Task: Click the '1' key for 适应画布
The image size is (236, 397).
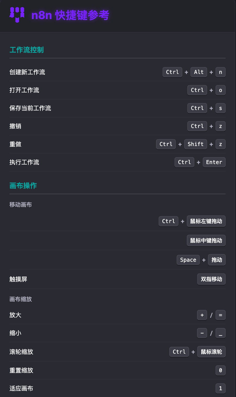Action: (x=220, y=388)
